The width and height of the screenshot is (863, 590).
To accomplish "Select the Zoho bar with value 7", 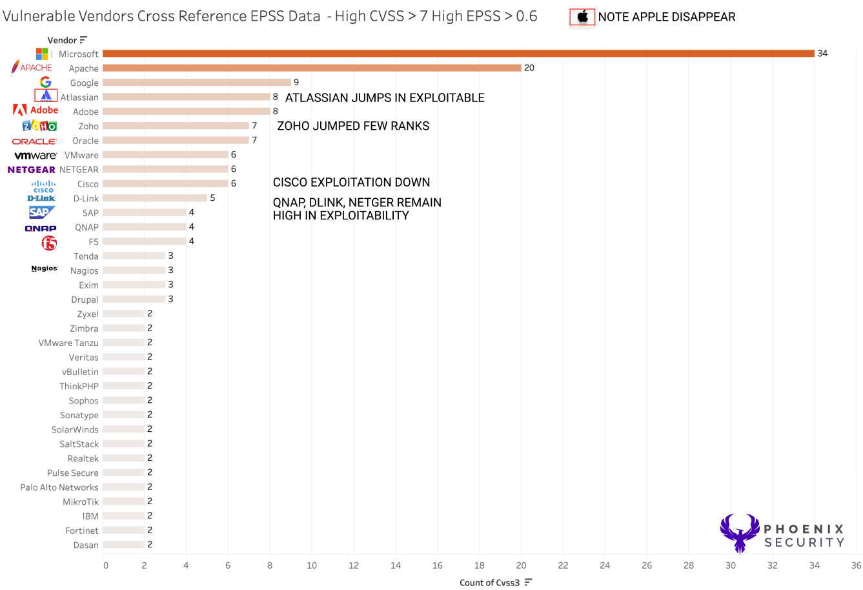I will [x=176, y=126].
